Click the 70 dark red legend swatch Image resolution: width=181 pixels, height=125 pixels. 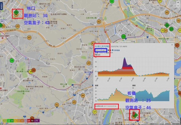point(32,121)
